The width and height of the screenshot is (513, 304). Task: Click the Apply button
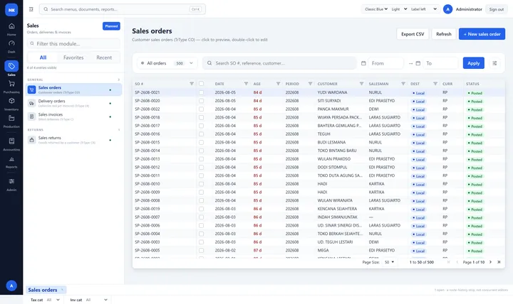pyautogui.click(x=473, y=63)
